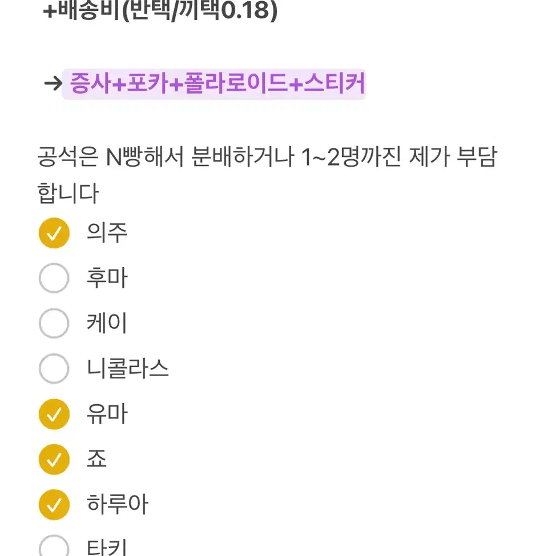The height and width of the screenshot is (556, 556).
Task: Select the 후마 checkbox
Action: tap(54, 278)
